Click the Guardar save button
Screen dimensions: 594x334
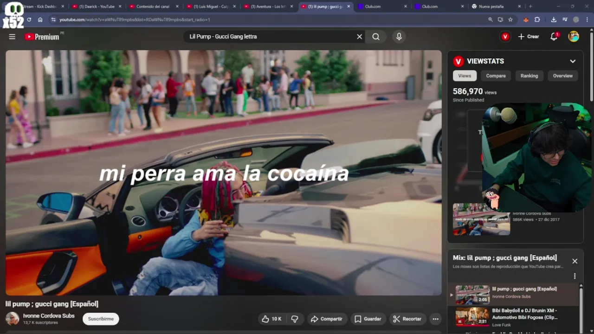(x=368, y=319)
